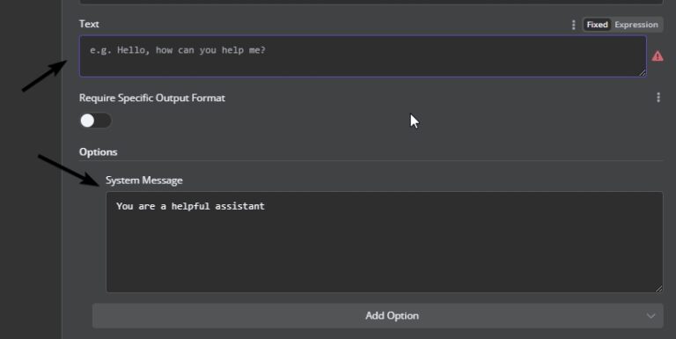Toggle Require Specific Output Format switch
This screenshot has height=339, width=676.
95,121
